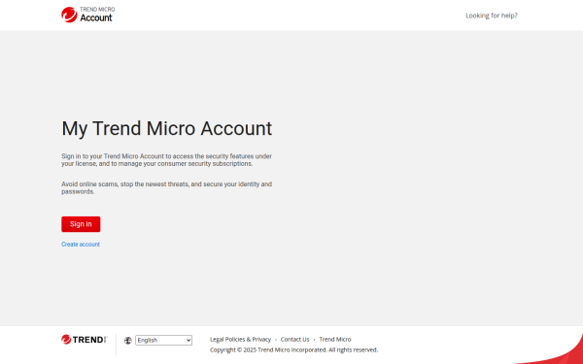The image size is (583, 364).
Task: Open the English language dropdown
Action: pos(163,341)
